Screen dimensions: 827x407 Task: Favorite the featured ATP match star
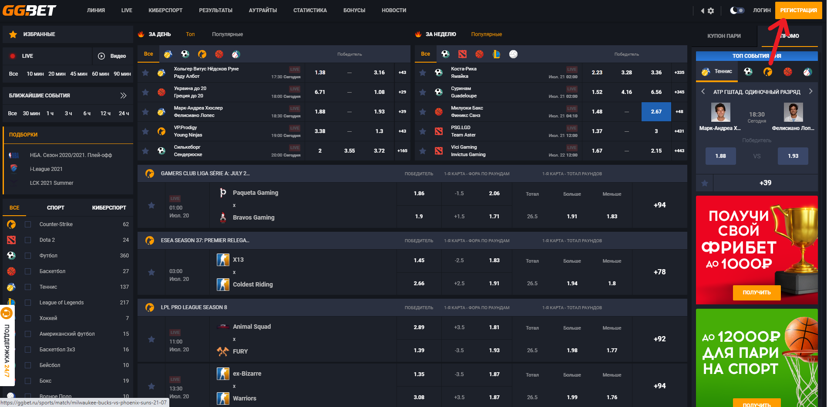[705, 183]
